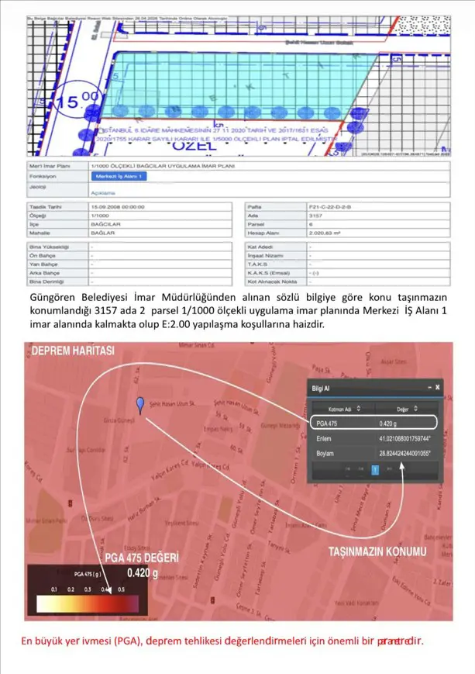The height and width of the screenshot is (674, 475).
Task: Select the longitude value 28.824424244001055
Action: tap(404, 454)
